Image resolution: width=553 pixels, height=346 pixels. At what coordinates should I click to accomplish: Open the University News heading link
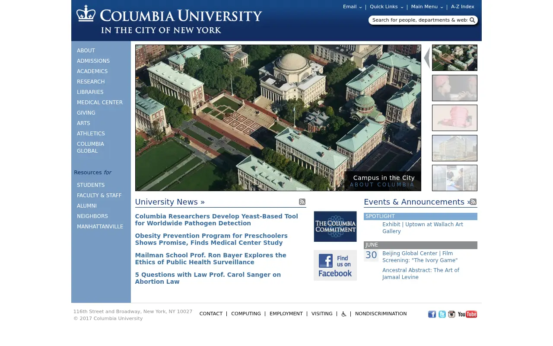(170, 202)
